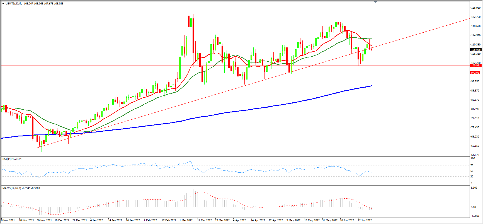Click the 61.070 price axis label
This screenshot has width=483, height=224.
click(475, 155)
